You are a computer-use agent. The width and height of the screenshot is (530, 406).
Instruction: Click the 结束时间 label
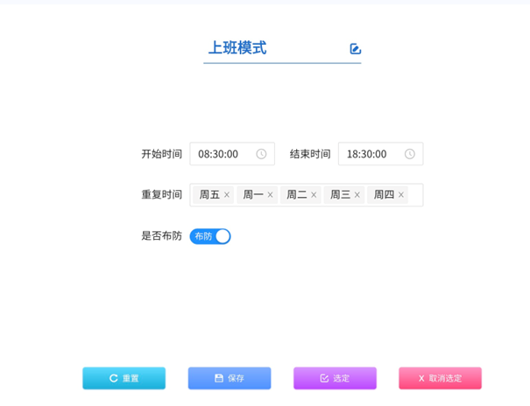pyautogui.click(x=310, y=154)
